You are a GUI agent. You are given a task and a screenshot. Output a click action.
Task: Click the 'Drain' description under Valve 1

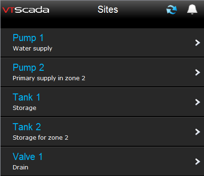[x=20, y=168]
